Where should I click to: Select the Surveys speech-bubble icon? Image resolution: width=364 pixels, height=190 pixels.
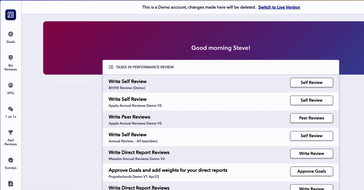tap(11, 160)
